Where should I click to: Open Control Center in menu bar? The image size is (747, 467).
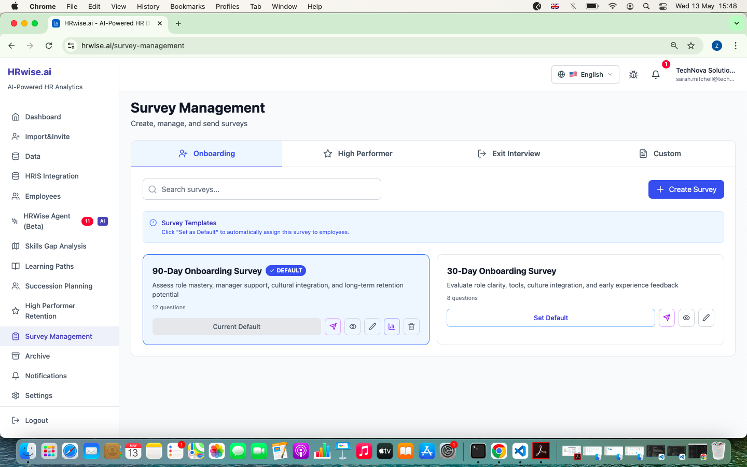(x=663, y=6)
